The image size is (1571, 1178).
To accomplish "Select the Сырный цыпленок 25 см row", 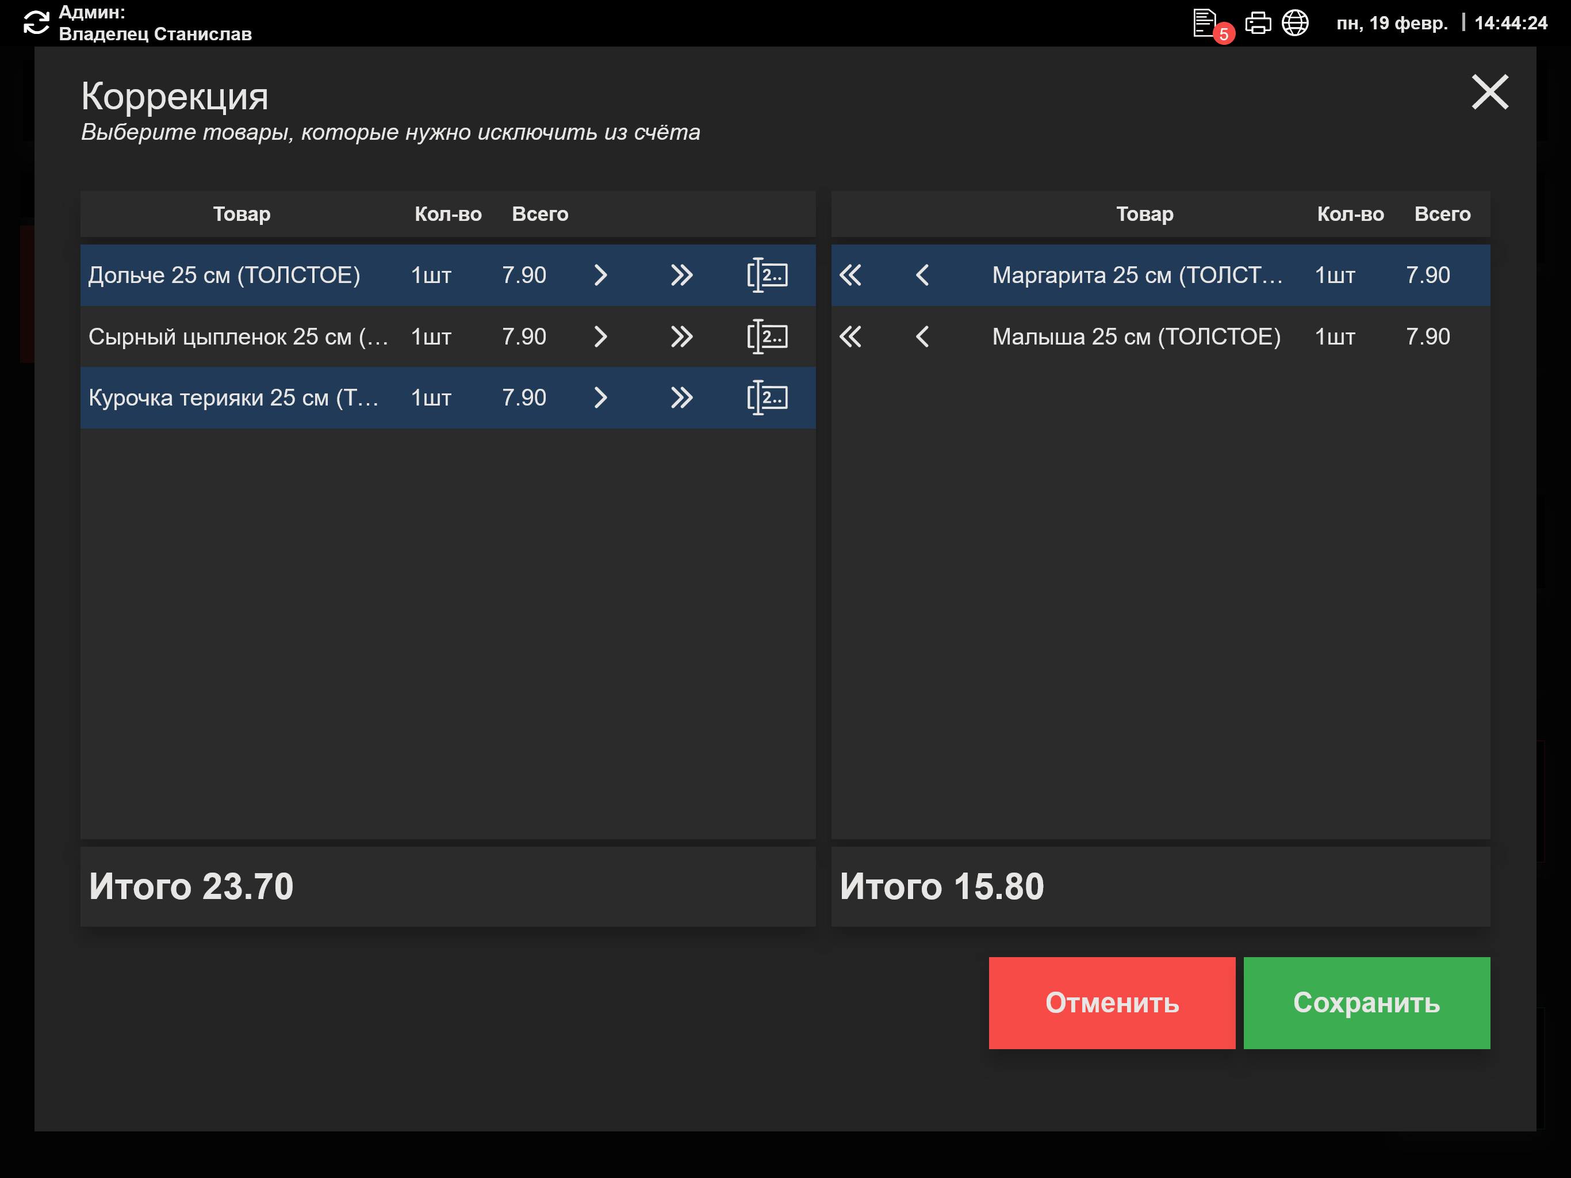I will pyautogui.click(x=447, y=336).
